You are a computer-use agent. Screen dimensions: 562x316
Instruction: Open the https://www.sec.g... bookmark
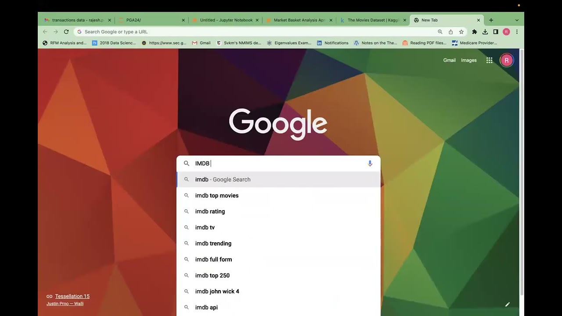click(x=164, y=43)
